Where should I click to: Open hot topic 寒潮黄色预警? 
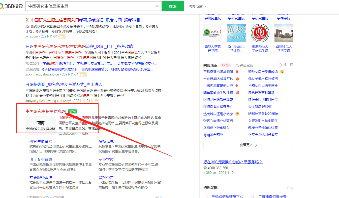point(213,135)
